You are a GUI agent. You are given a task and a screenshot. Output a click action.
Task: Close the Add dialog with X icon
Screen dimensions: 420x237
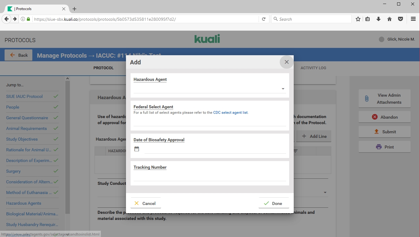point(286,62)
